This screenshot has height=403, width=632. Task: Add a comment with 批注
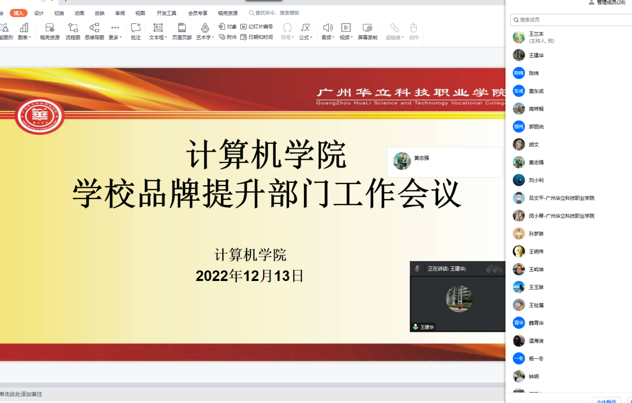[x=136, y=31]
